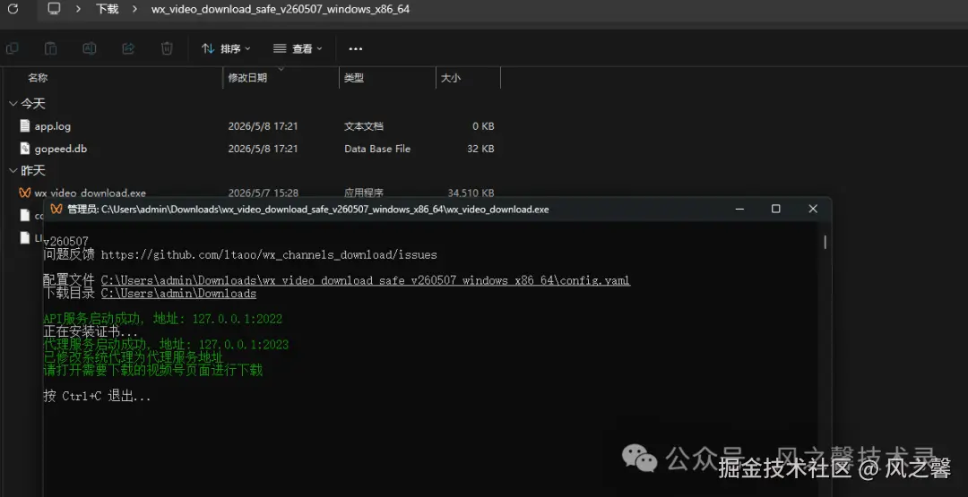Click the 34,510 KB size cell

coord(471,193)
